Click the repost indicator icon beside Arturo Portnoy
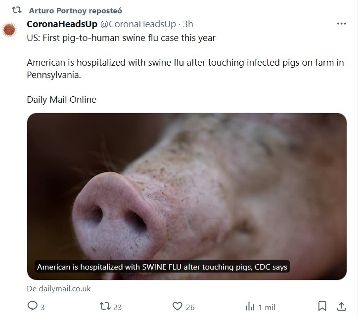Image resolution: width=361 pixels, height=317 pixels. [16, 10]
